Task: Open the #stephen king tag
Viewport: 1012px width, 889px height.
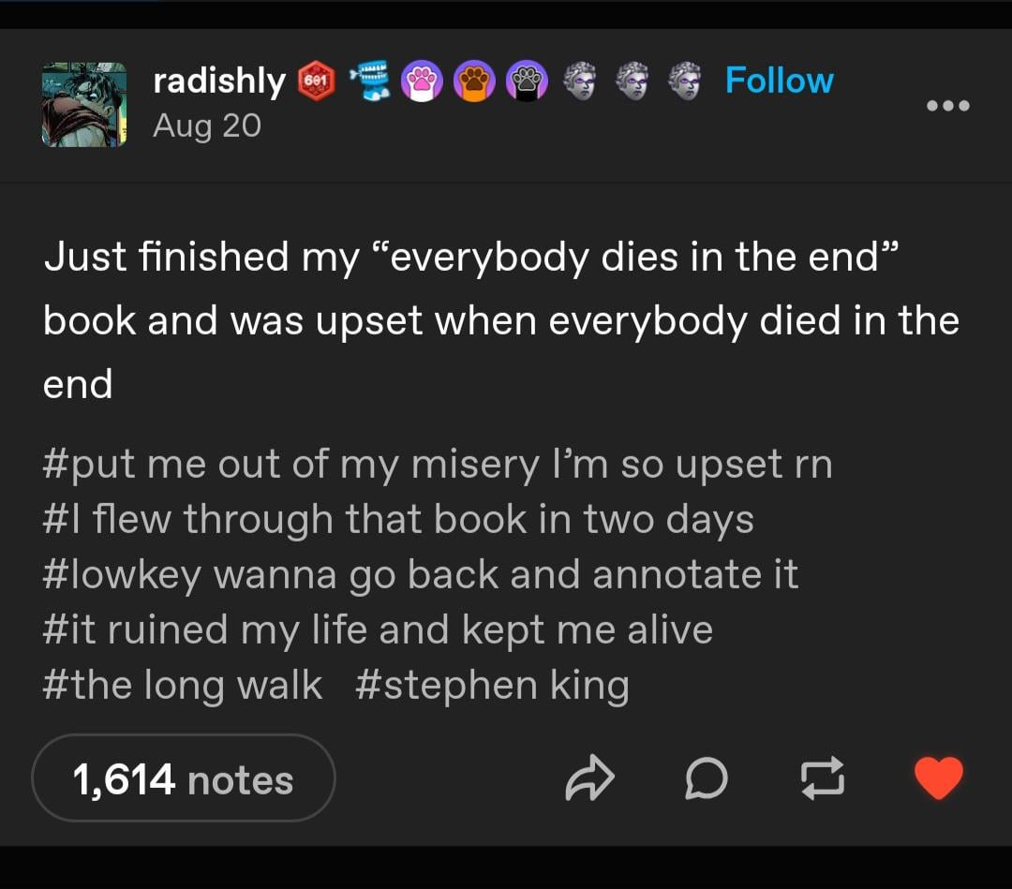Action: pos(492,685)
